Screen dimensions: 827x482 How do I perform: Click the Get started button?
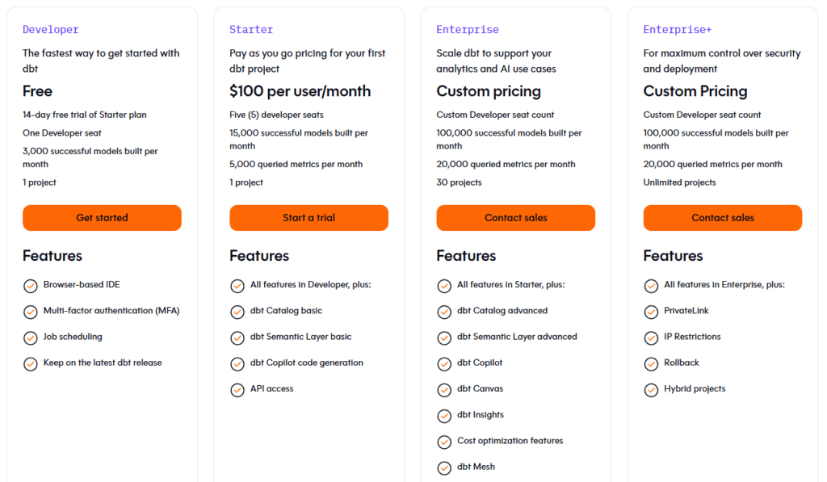point(102,217)
